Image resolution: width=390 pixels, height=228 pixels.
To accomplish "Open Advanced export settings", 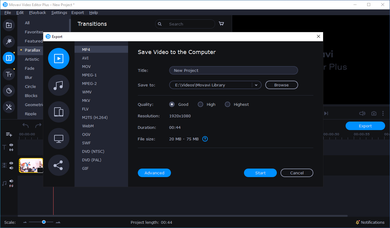I will click(154, 173).
